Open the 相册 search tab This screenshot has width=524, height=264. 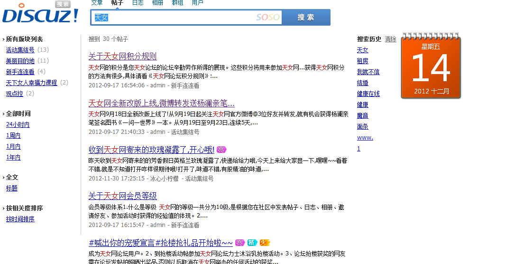(157, 3)
